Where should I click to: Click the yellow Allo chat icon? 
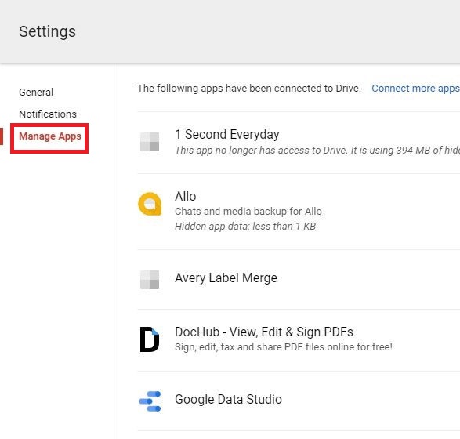(150, 204)
